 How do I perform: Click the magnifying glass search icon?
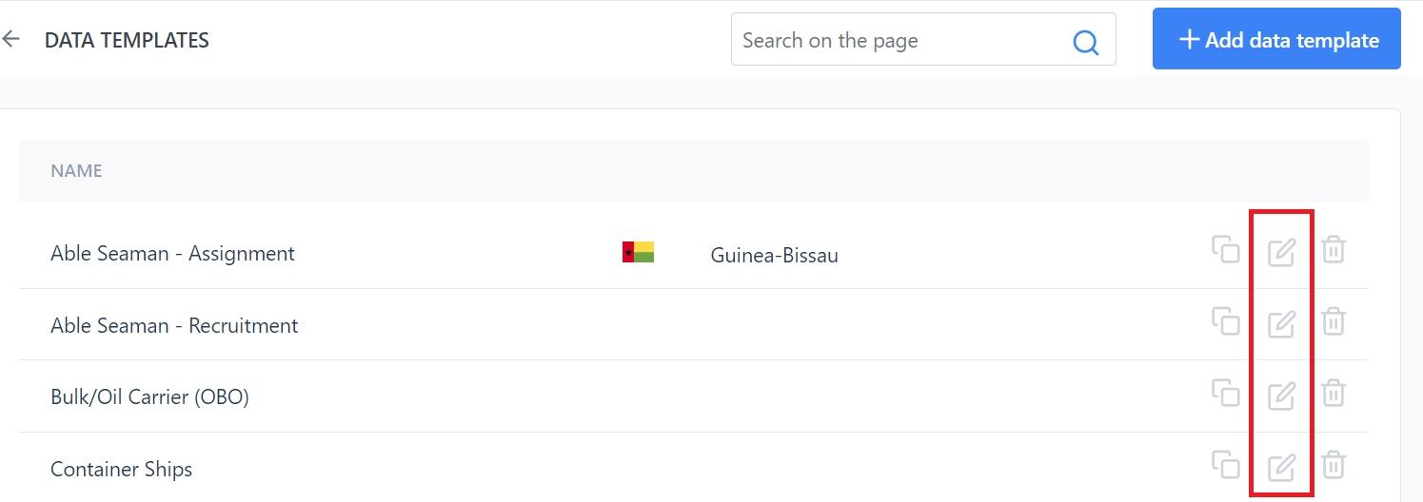1085,42
